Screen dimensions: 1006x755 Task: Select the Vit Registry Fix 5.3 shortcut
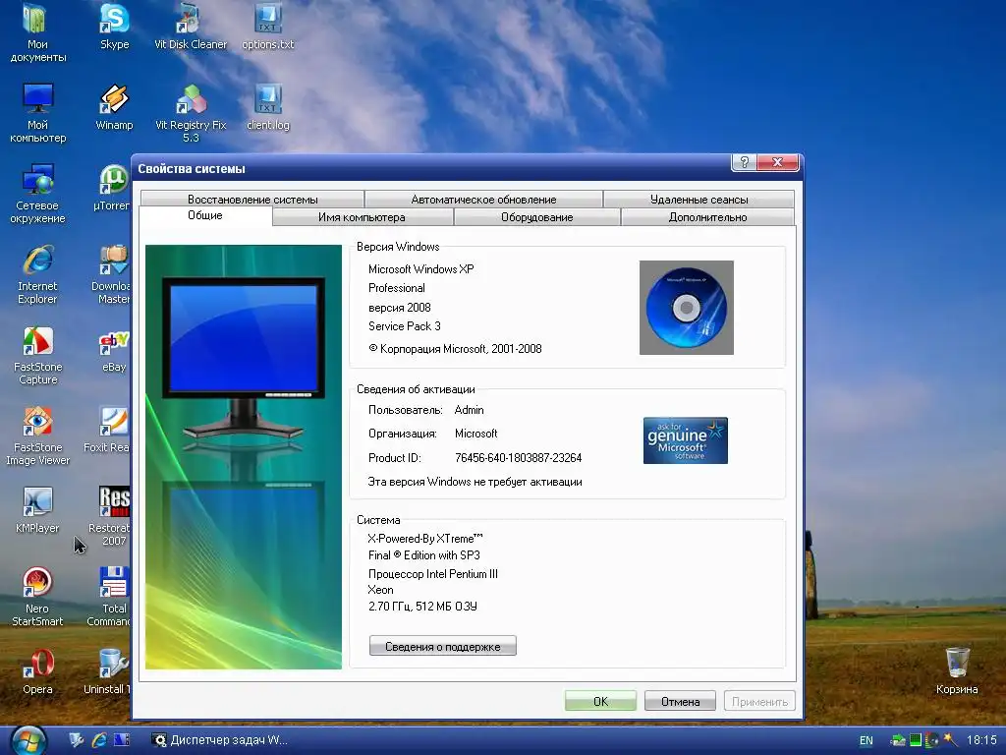click(x=191, y=113)
